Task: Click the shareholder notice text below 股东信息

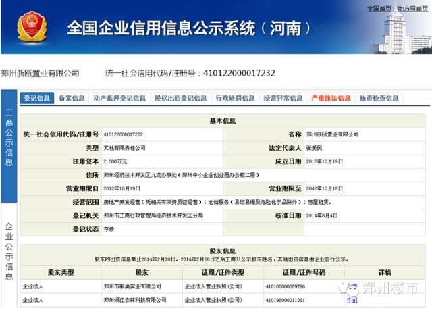Action: [221, 259]
